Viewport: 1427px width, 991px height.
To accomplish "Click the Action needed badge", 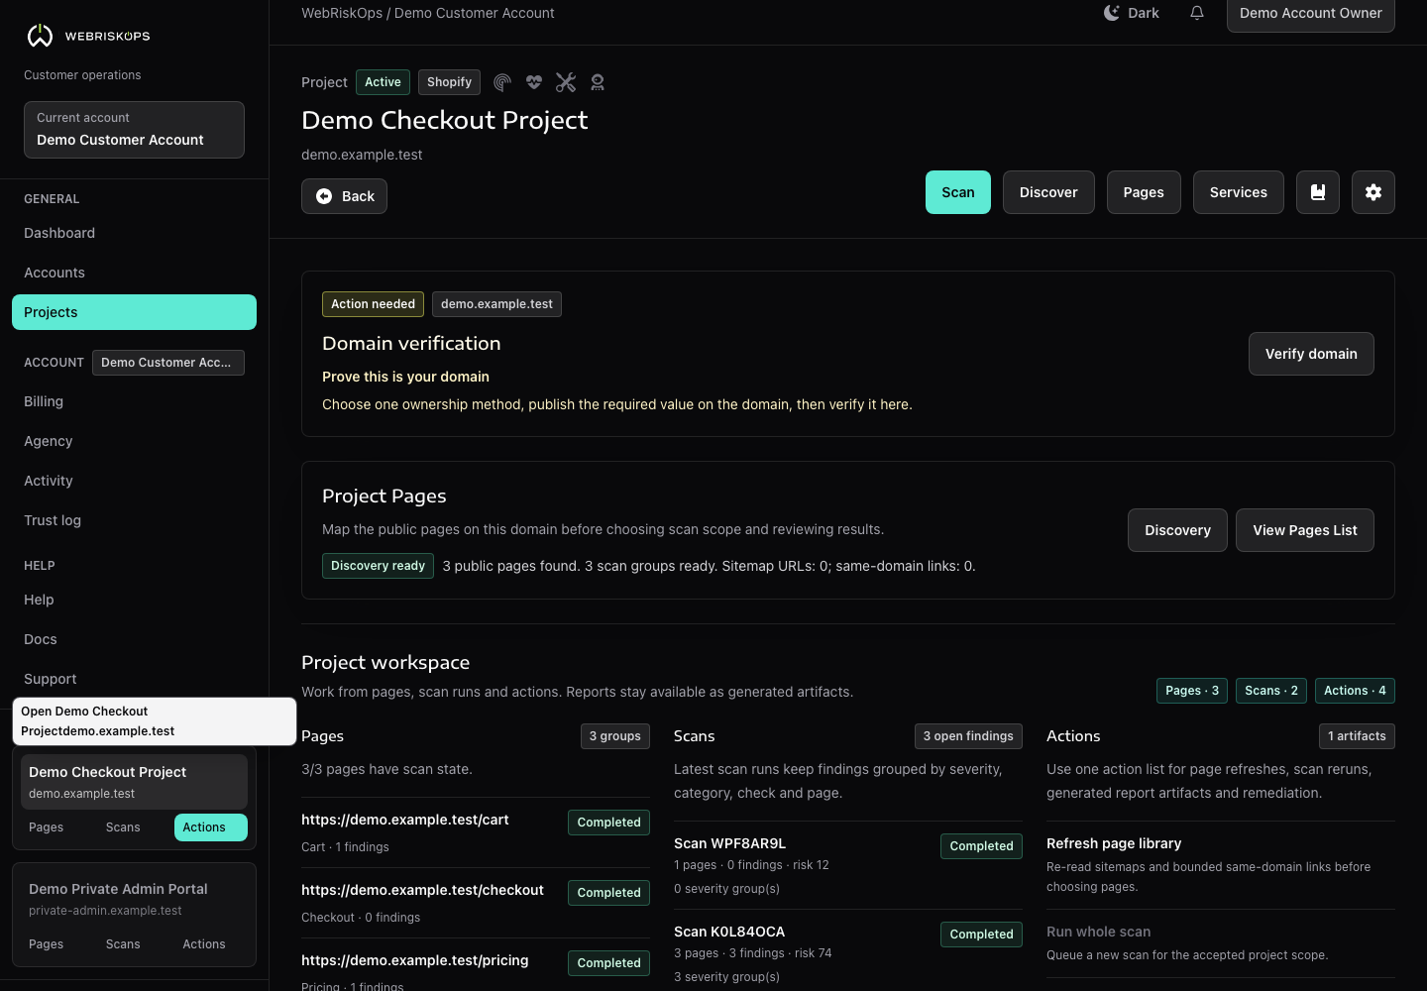I will (373, 304).
